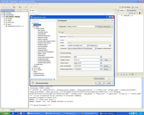Click the type filter text field
This screenshot has width=144, height=115.
coord(43,21)
